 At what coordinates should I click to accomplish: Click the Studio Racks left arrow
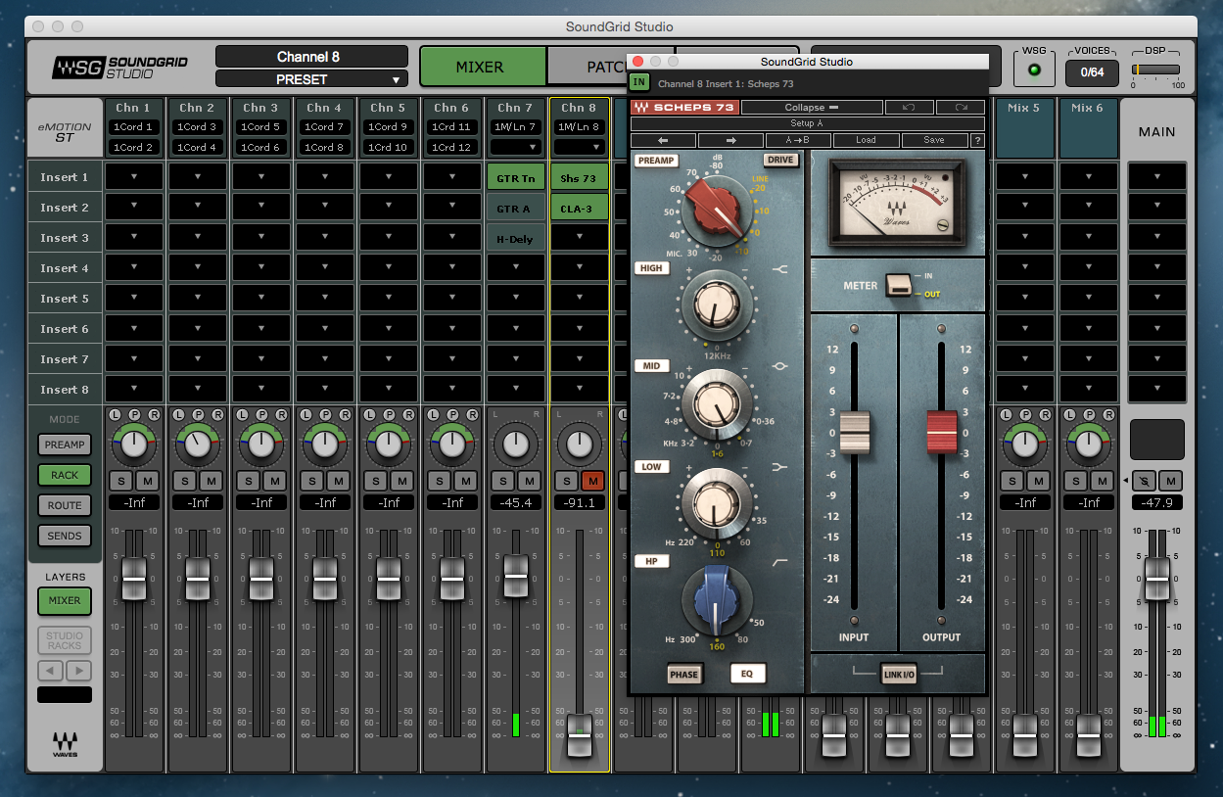coord(50,671)
